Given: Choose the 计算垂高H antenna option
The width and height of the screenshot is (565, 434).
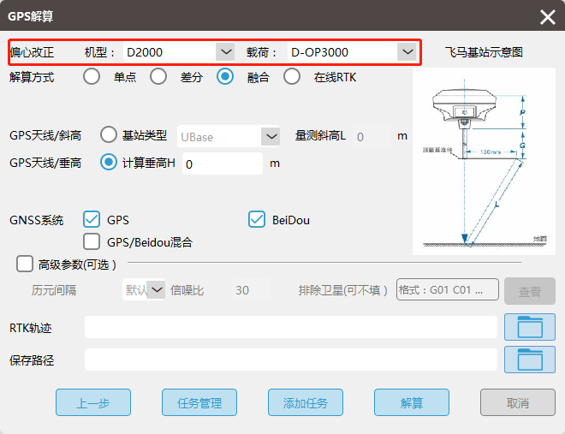Looking at the screenshot, I should point(109,162).
